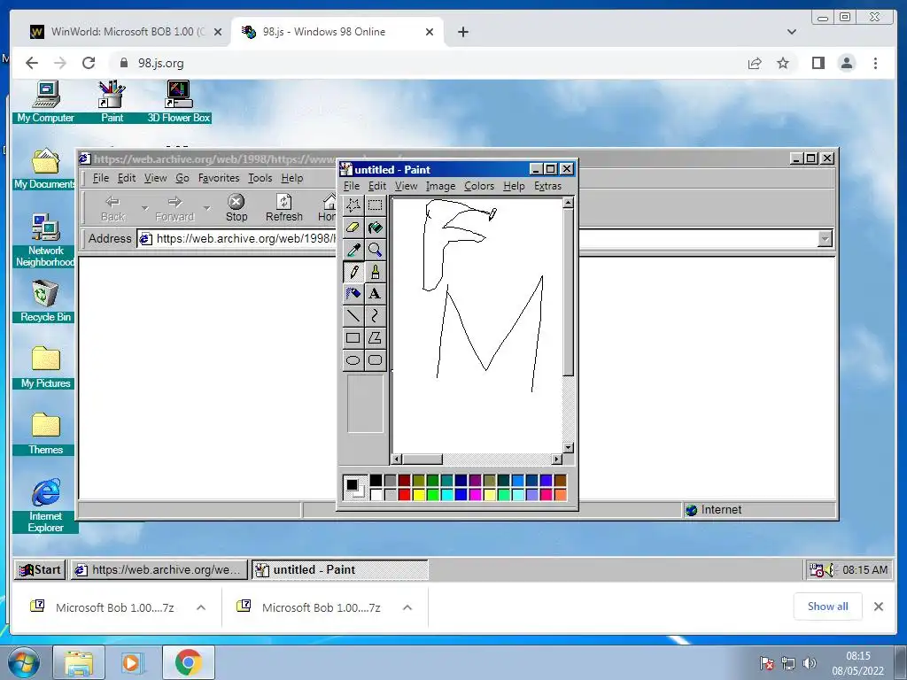Click the My Computer desktop icon
Screen dimensions: 907x680
tap(46, 102)
